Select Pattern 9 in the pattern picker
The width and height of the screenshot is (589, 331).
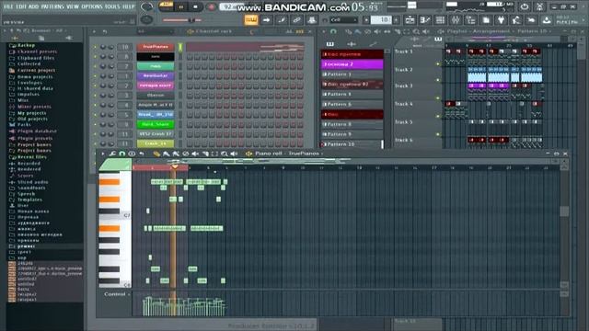coord(352,134)
